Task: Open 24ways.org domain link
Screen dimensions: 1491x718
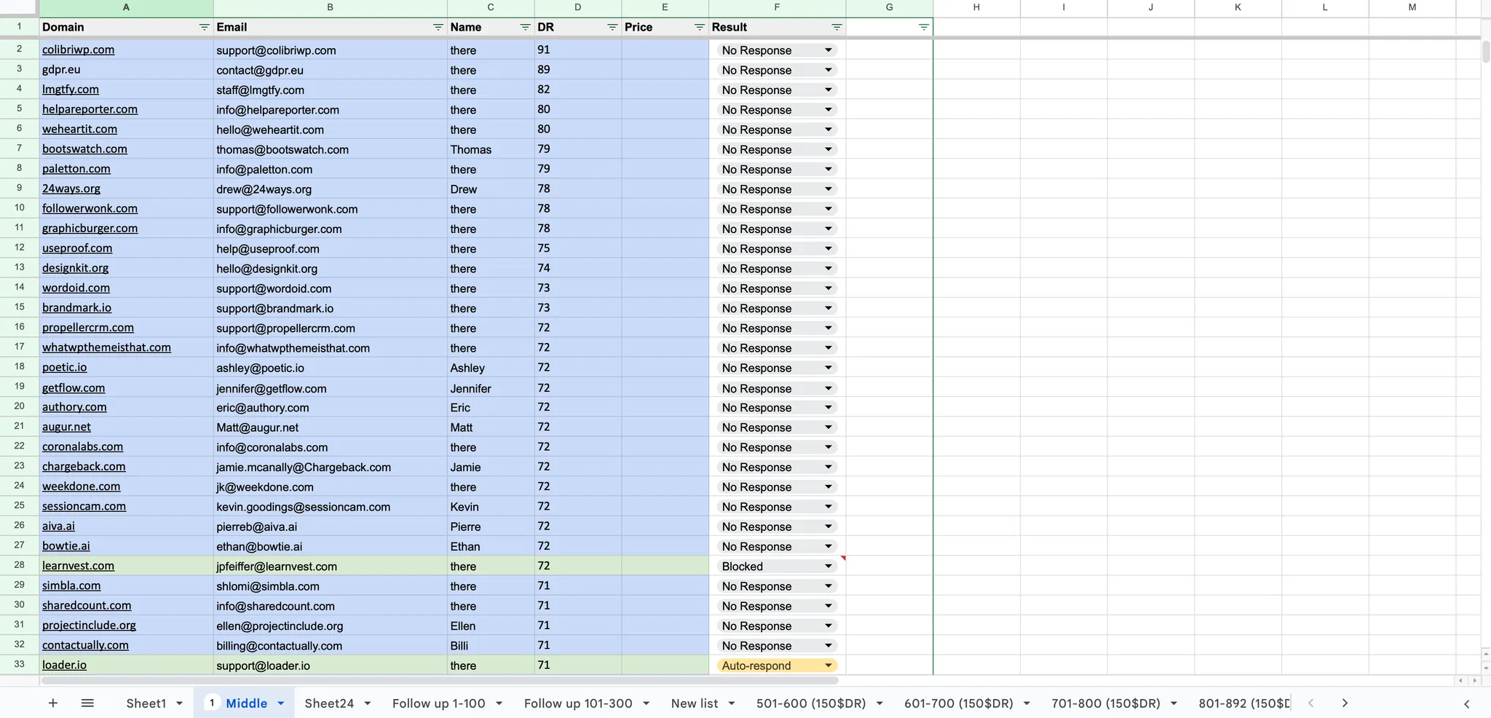Action: (x=71, y=189)
